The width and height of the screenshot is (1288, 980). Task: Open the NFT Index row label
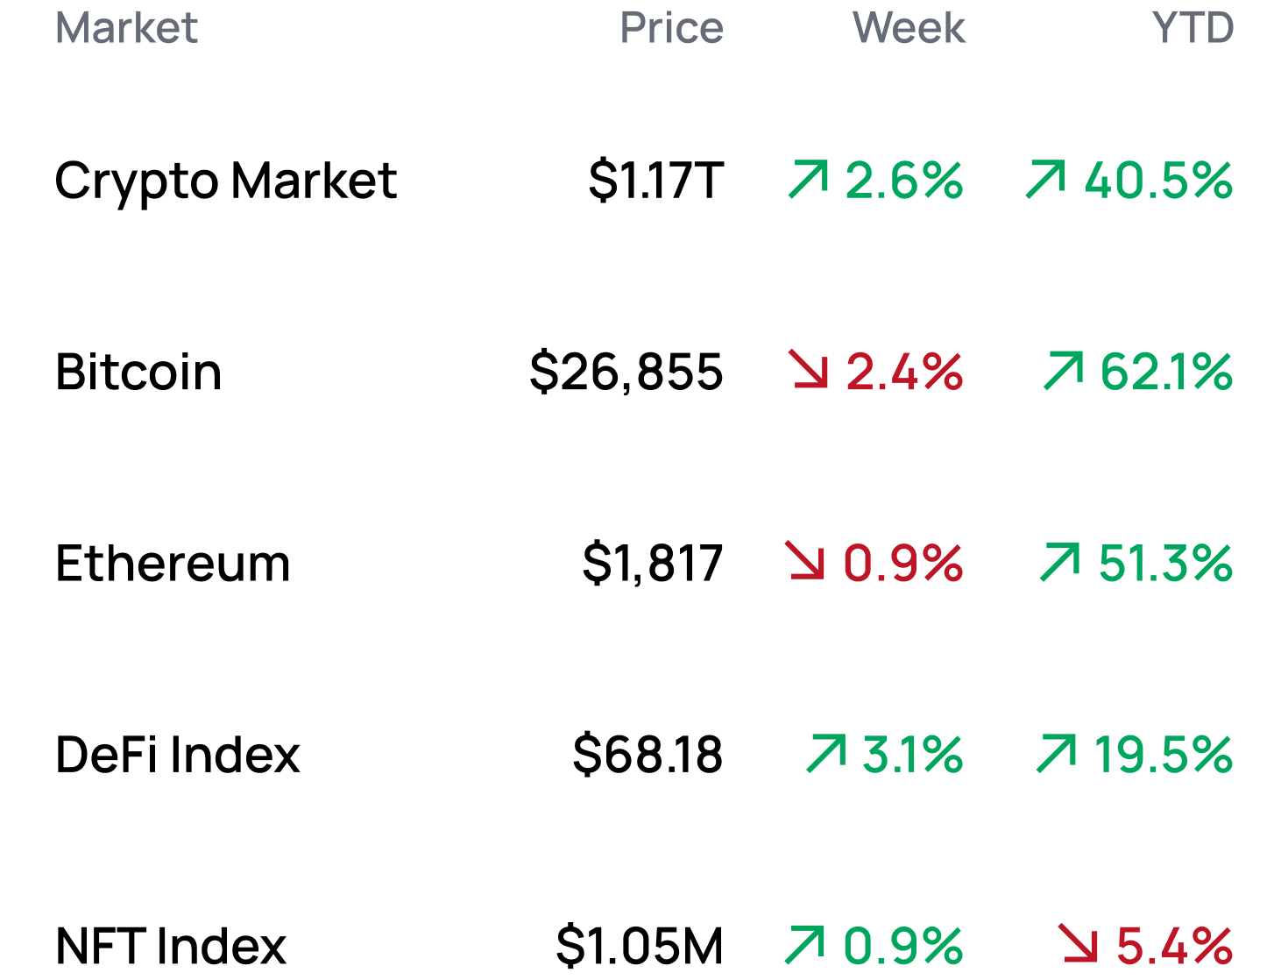171,945
